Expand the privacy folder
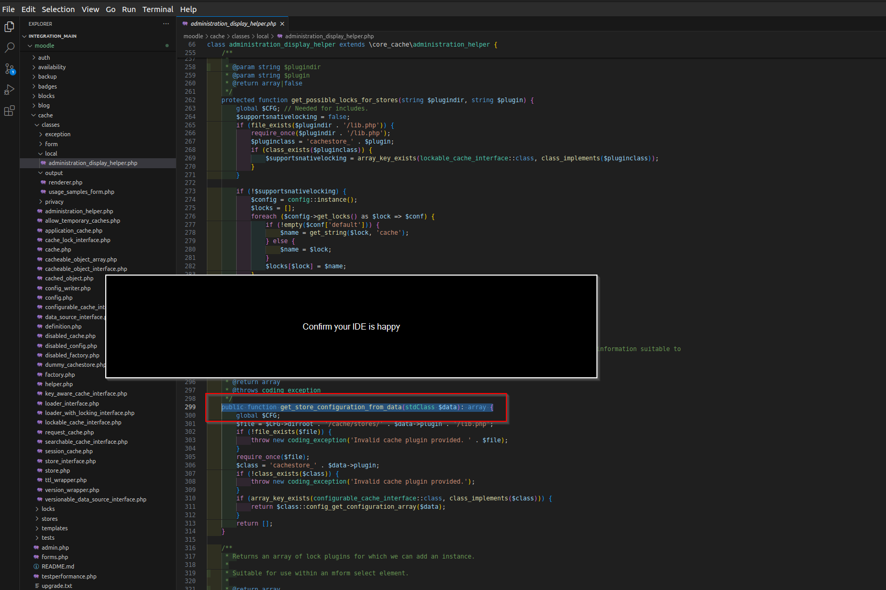The width and height of the screenshot is (886, 590). (x=41, y=202)
